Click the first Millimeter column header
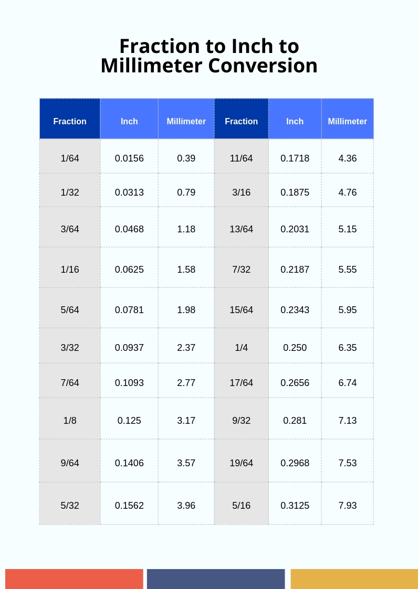This screenshot has height=589, width=418. (x=186, y=121)
